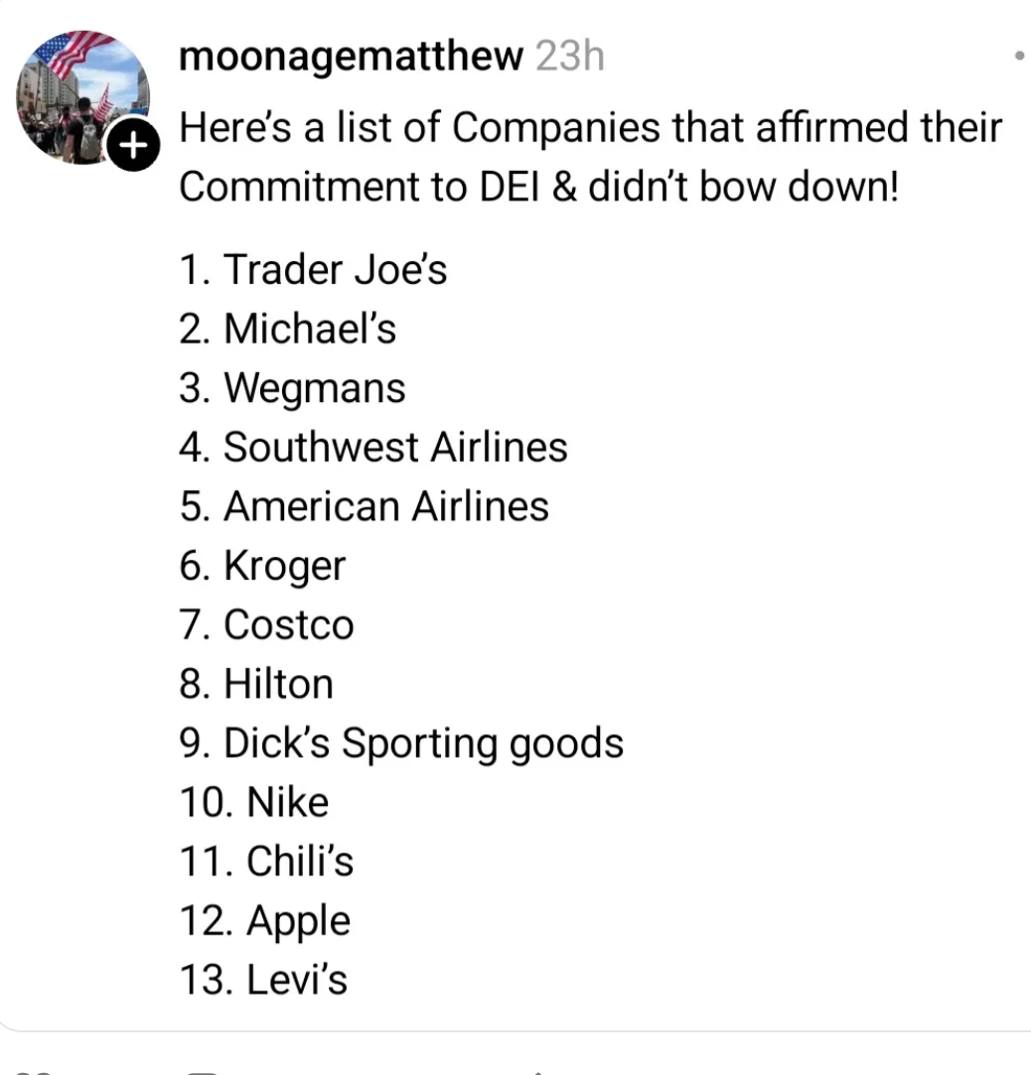Tap the share icon below post
The image size is (1031, 1075).
tap(538, 1072)
